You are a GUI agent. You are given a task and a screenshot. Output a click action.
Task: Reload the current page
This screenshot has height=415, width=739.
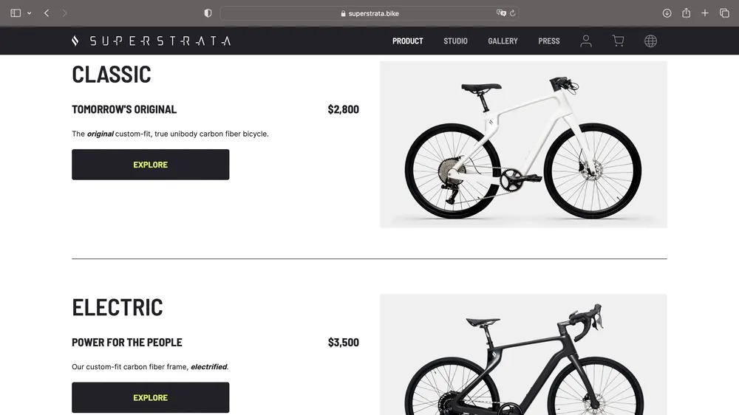point(513,13)
